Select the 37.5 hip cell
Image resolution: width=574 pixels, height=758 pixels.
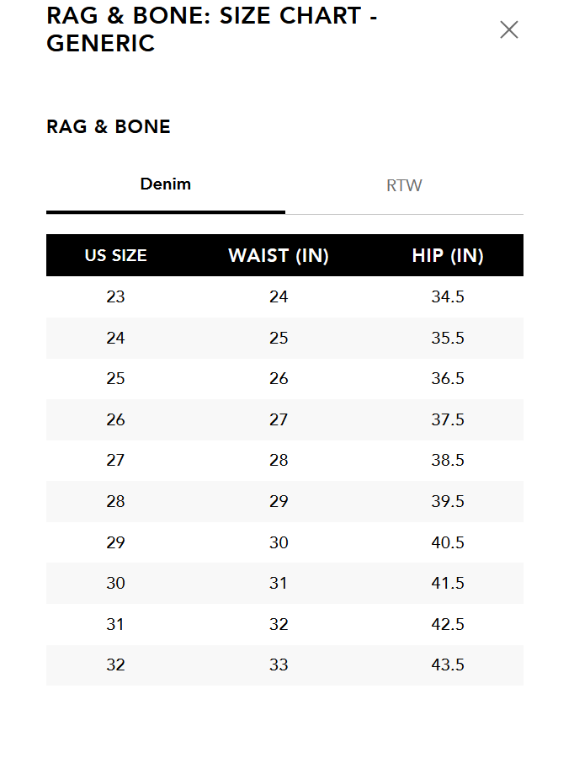coord(448,419)
